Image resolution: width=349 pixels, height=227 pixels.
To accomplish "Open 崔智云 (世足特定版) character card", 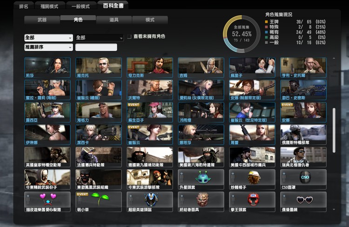I will (x=252, y=112).
